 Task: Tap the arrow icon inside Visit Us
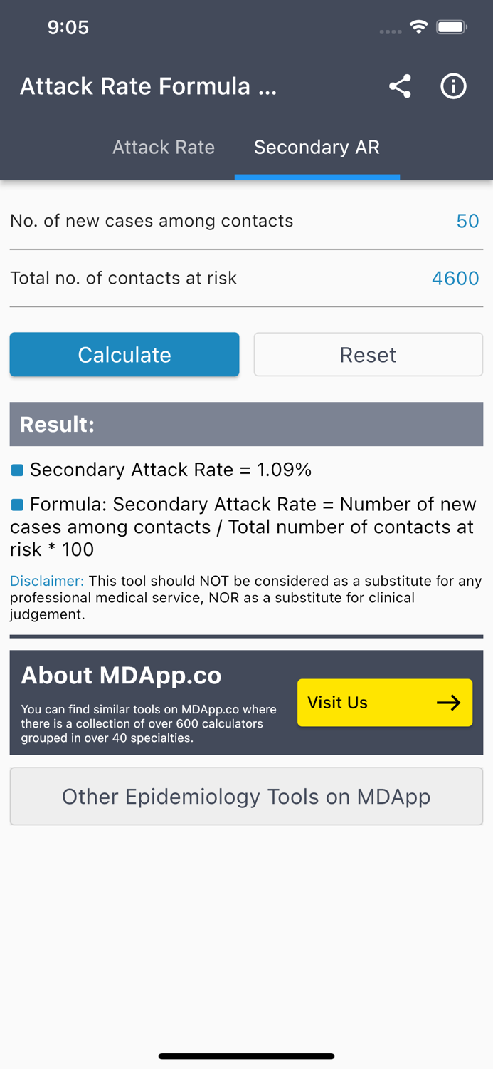(x=450, y=702)
